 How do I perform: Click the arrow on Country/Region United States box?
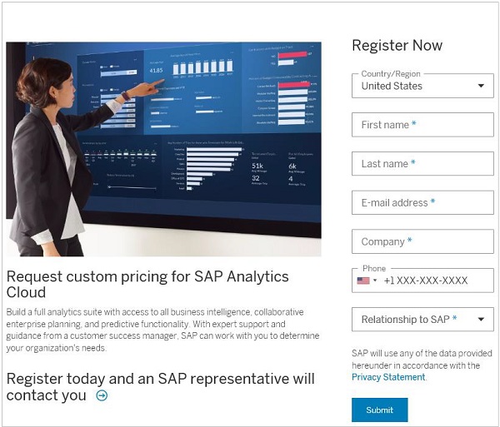click(481, 86)
